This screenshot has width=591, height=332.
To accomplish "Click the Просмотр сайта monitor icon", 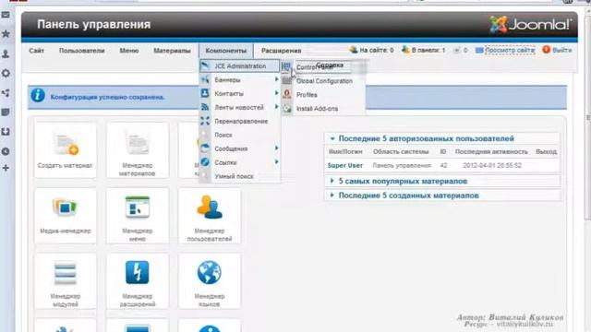I will [479, 50].
